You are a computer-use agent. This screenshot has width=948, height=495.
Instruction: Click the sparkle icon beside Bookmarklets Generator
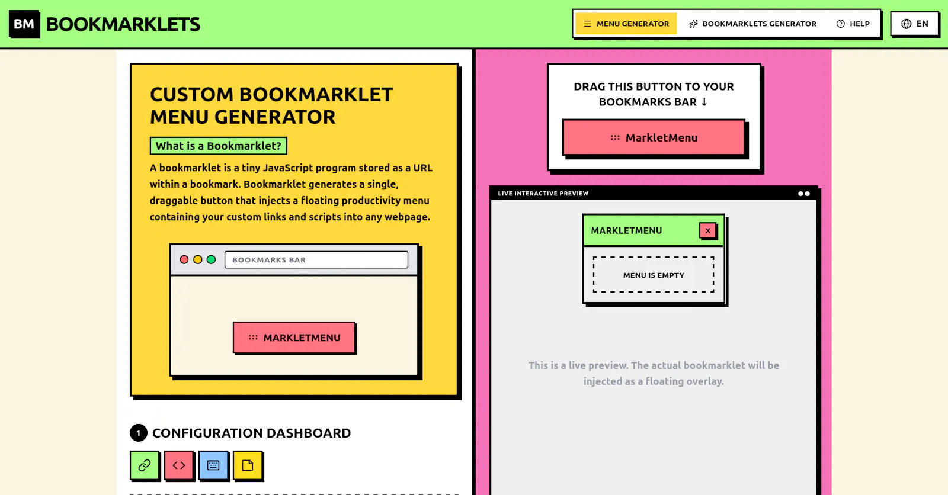(693, 24)
